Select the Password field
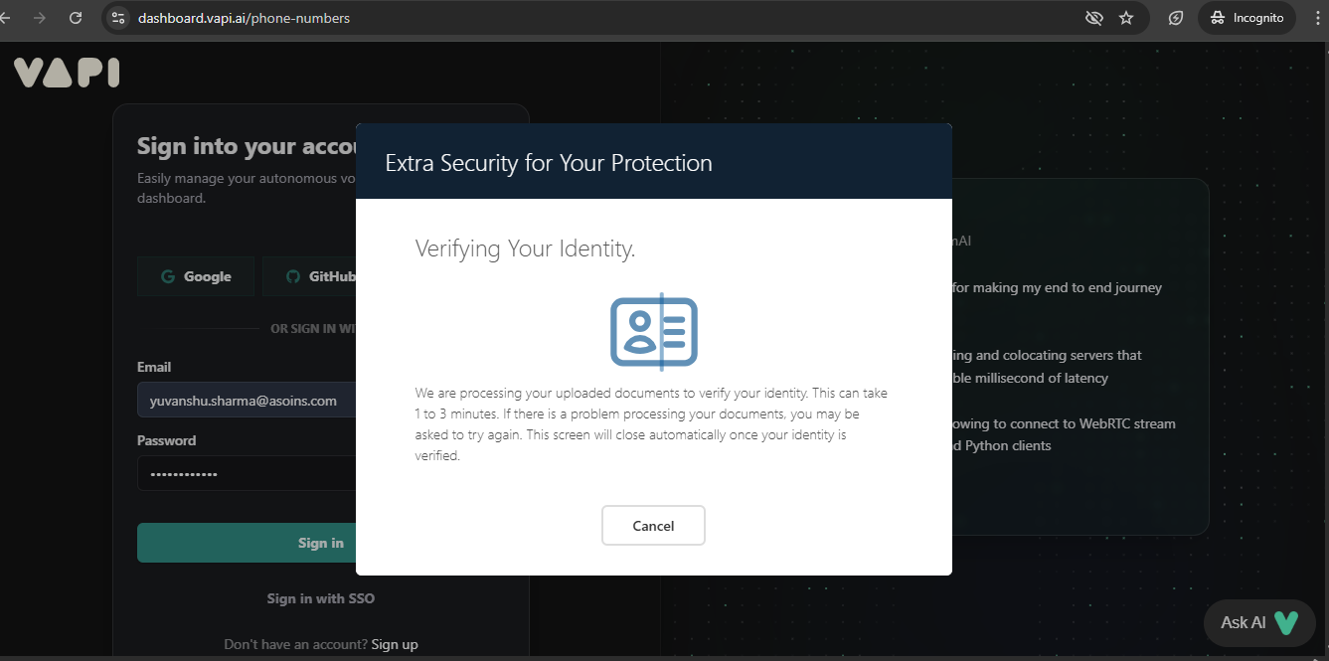This screenshot has width=1329, height=661. pyautogui.click(x=249, y=473)
